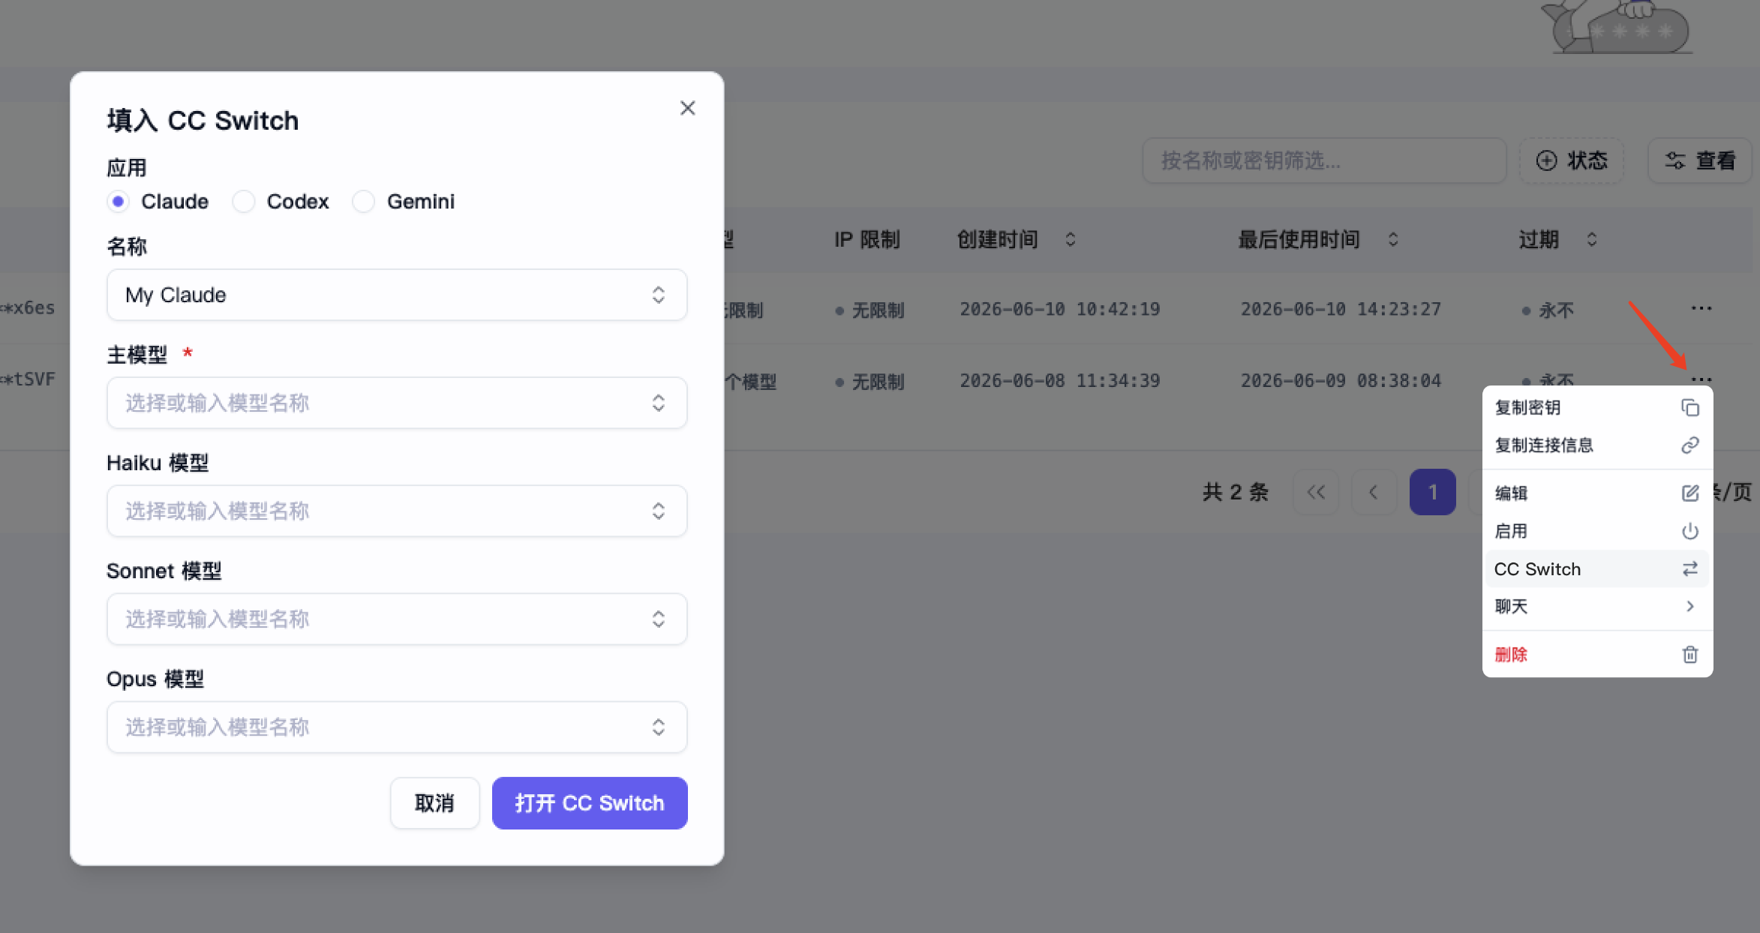Click the 共 2 条 total count text

click(1236, 492)
